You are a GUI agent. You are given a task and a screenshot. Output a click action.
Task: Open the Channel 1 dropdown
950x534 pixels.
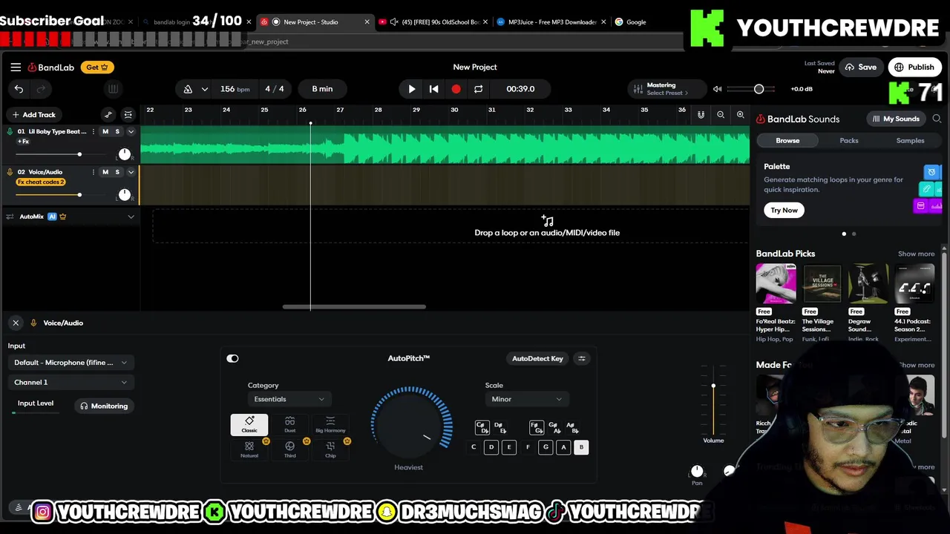(71, 382)
